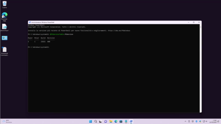Click the Major column header

pos(30,38)
